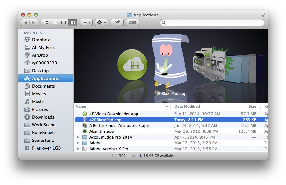This screenshot has width=286, height=185.
Task: Click the AirDrop parachute icon
Action: pyautogui.click(x=27, y=55)
